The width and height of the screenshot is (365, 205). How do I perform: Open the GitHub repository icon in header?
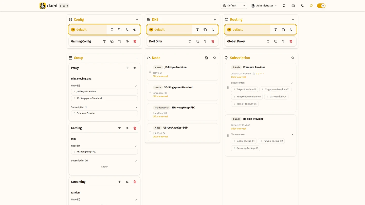284,6
